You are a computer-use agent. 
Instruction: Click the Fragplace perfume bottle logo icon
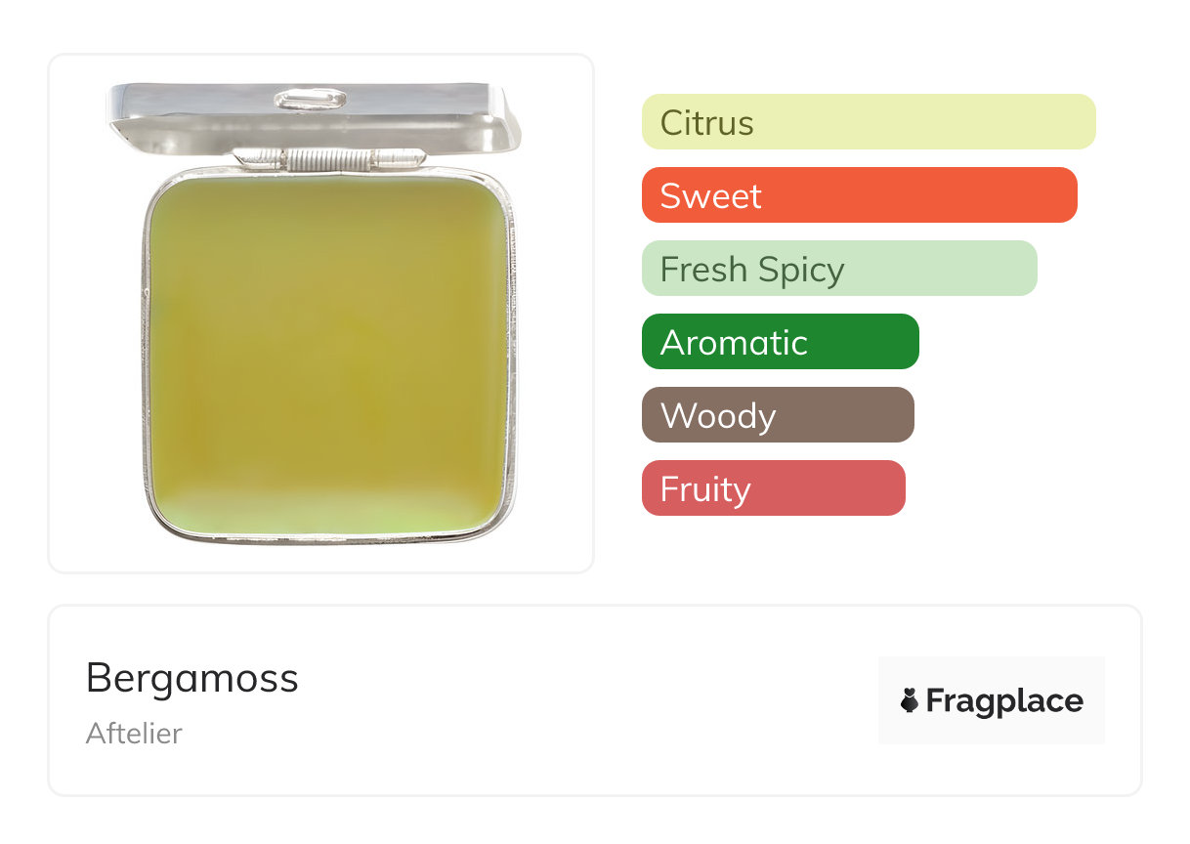910,700
